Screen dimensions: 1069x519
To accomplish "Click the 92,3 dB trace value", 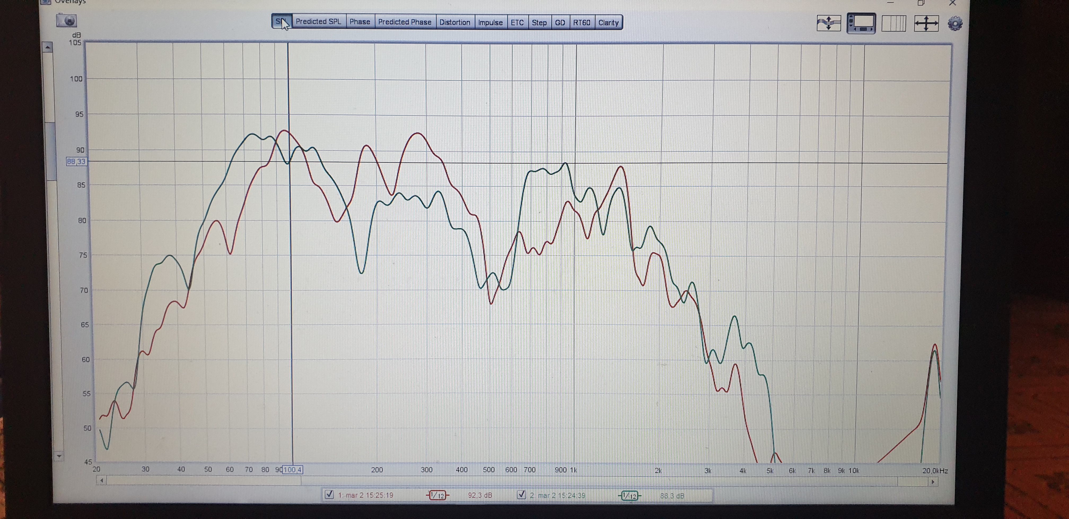I will point(480,495).
